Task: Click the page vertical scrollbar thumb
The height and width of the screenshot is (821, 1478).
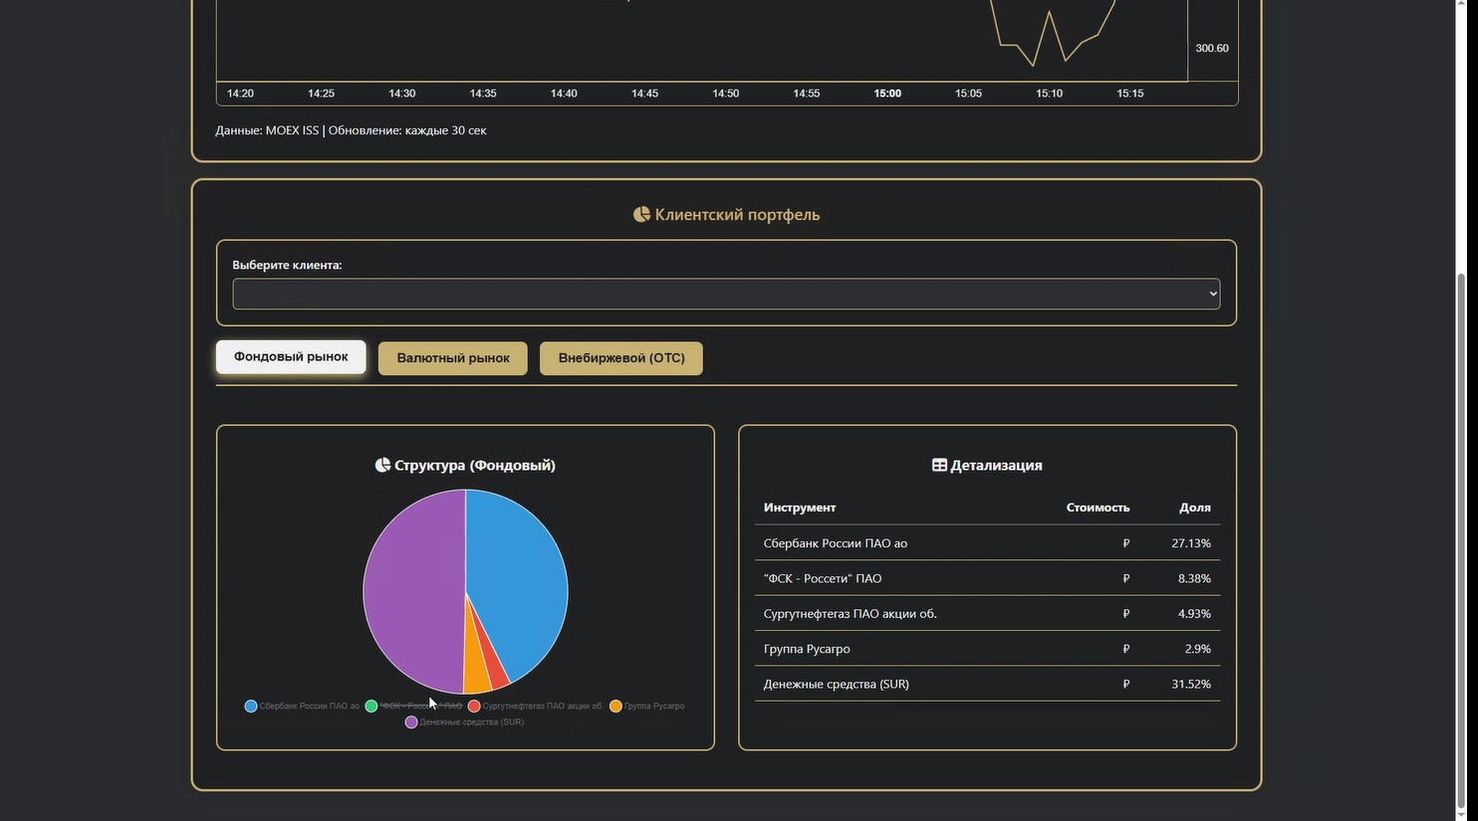Action: click(x=1463, y=537)
